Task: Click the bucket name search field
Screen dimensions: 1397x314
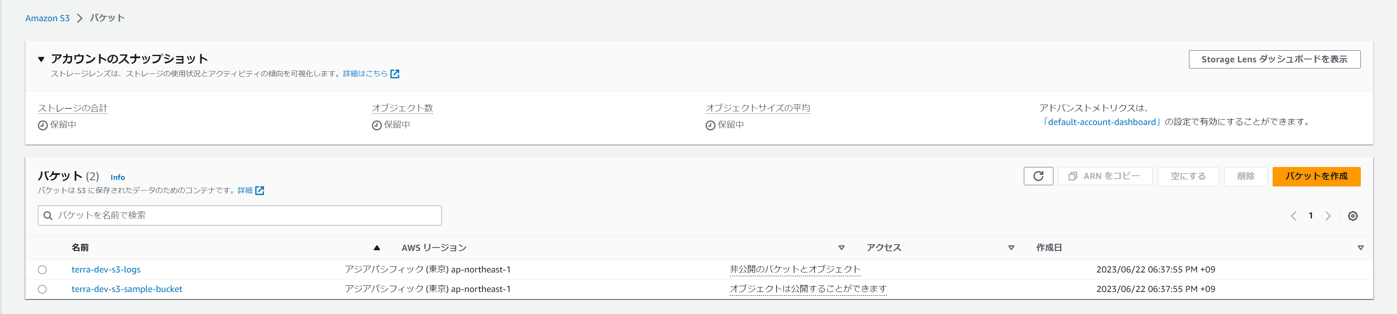Action: tap(244, 216)
